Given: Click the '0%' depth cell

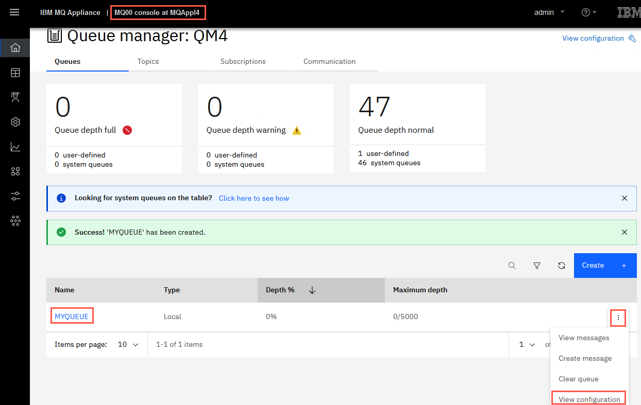Looking at the screenshot, I should pyautogui.click(x=271, y=316).
